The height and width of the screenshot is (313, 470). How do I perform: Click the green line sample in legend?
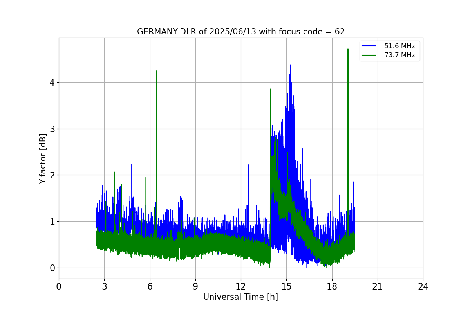(369, 55)
